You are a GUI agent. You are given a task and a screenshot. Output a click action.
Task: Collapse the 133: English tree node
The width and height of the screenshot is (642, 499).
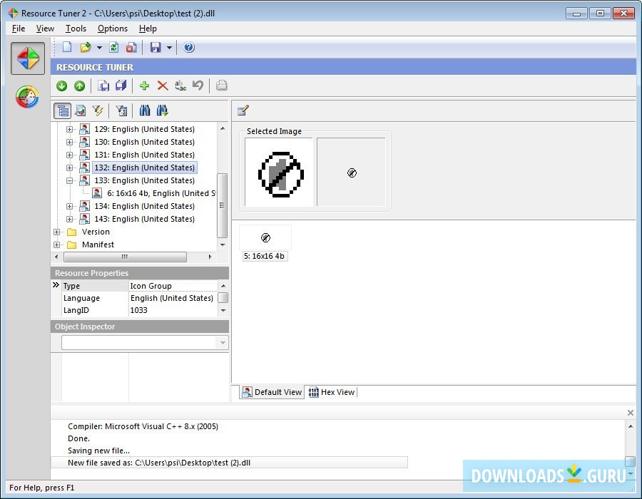click(x=70, y=181)
